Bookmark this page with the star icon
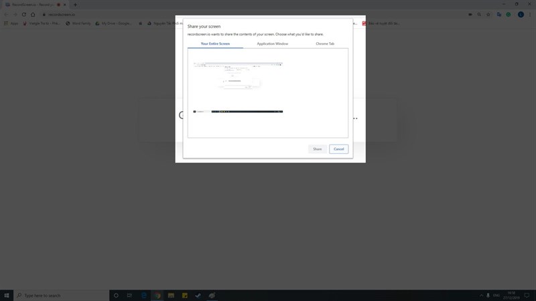The height and width of the screenshot is (301, 536). (488, 14)
